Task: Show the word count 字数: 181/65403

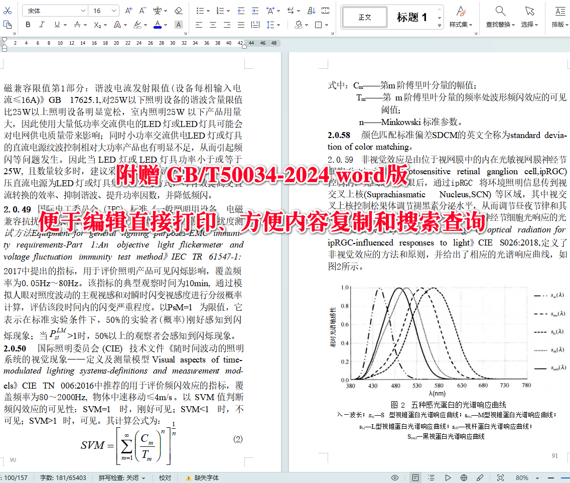Action: click(63, 477)
